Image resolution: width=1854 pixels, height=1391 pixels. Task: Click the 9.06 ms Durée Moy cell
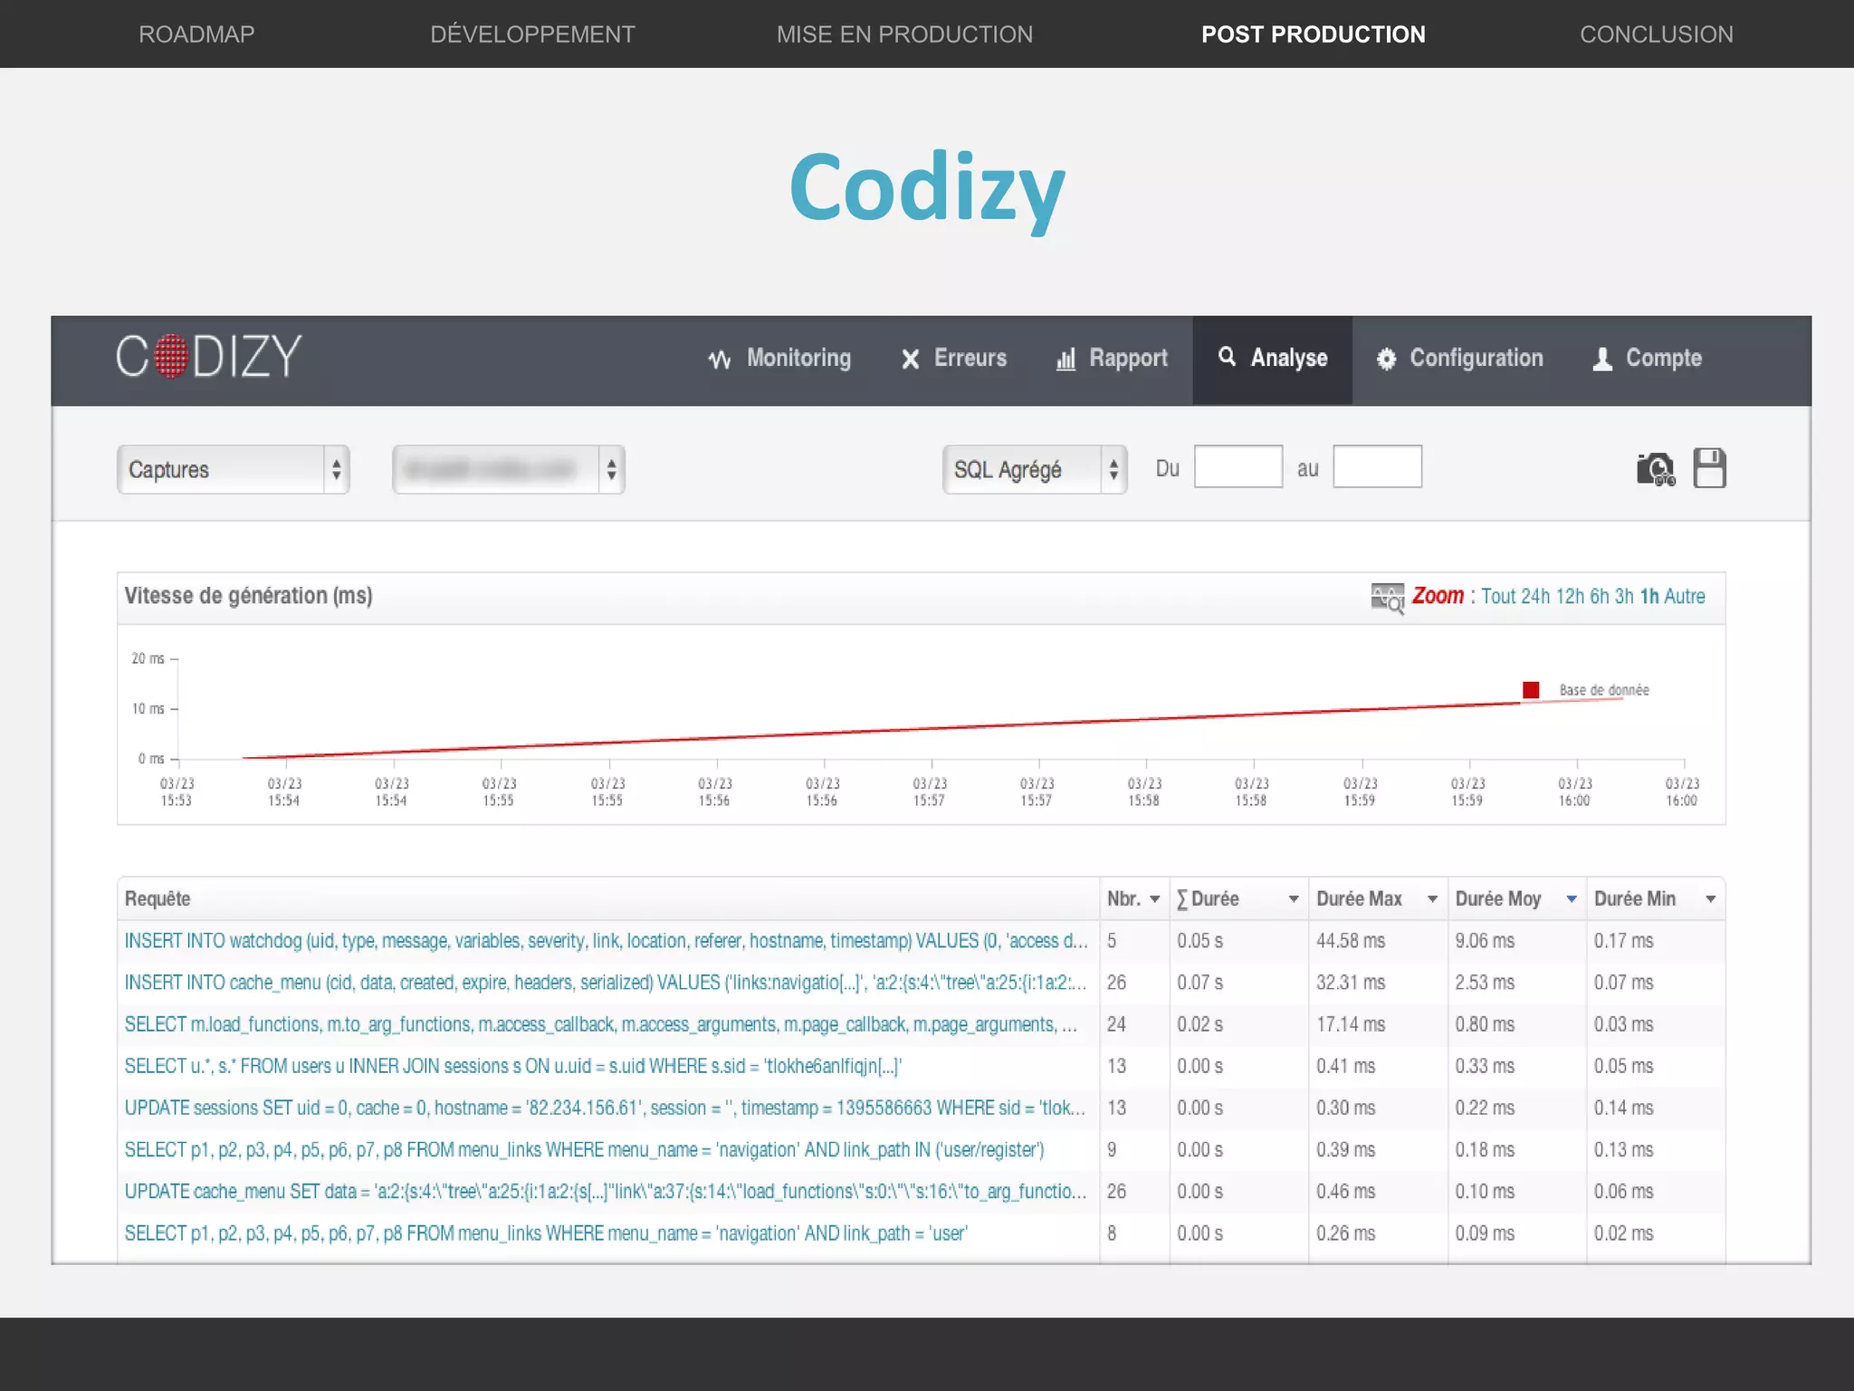(1485, 941)
